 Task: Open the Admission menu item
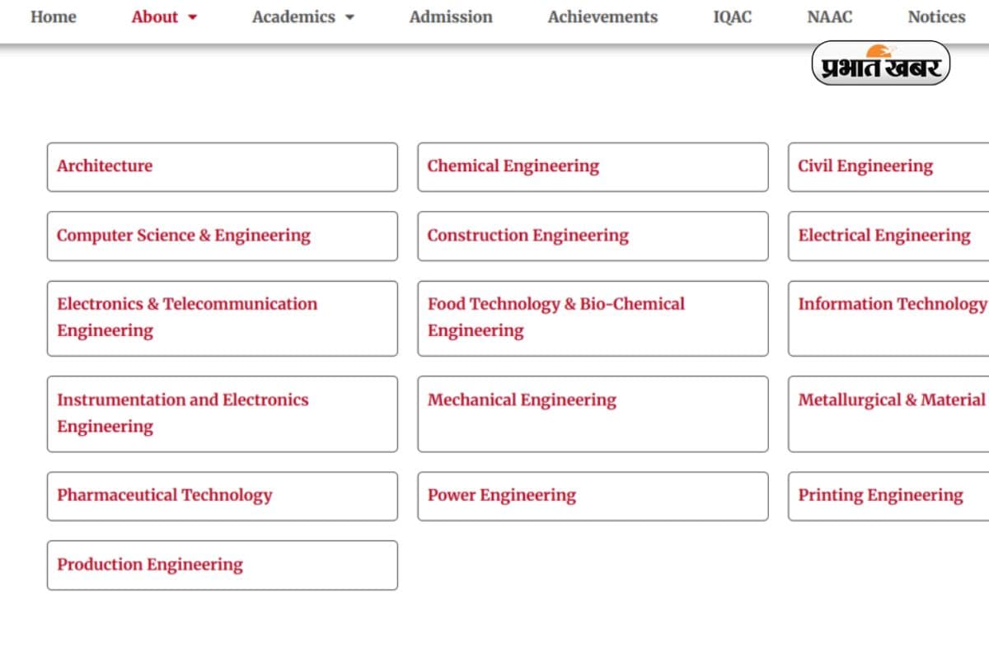pyautogui.click(x=451, y=16)
